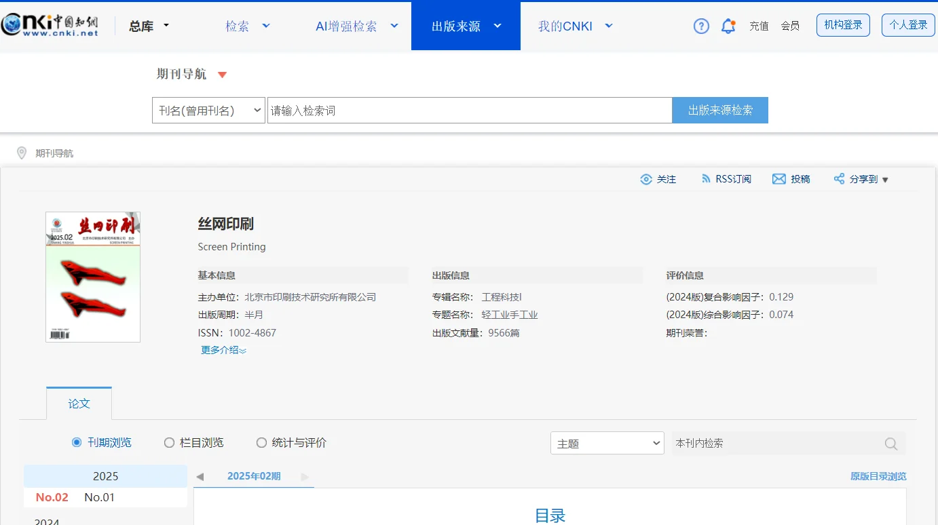Click the magnifier icon in 本刊内检索
The width and height of the screenshot is (938, 525).
point(890,444)
